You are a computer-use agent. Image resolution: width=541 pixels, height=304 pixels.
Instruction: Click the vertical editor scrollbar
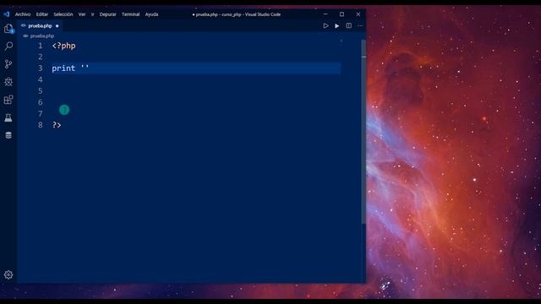pos(363,131)
